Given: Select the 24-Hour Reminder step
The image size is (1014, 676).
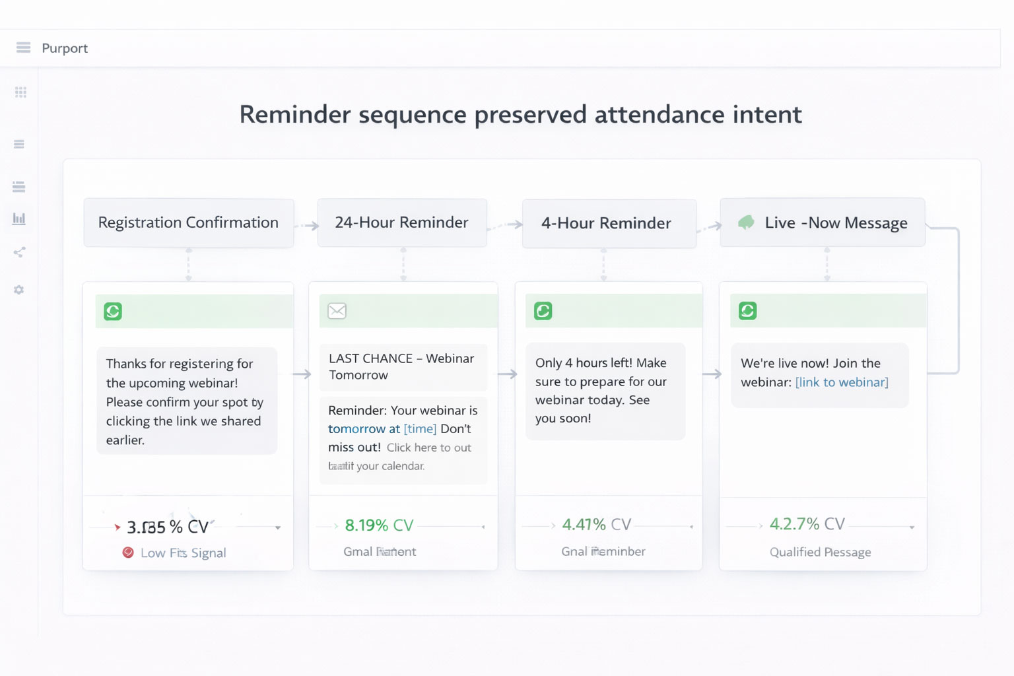Looking at the screenshot, I should (x=401, y=223).
